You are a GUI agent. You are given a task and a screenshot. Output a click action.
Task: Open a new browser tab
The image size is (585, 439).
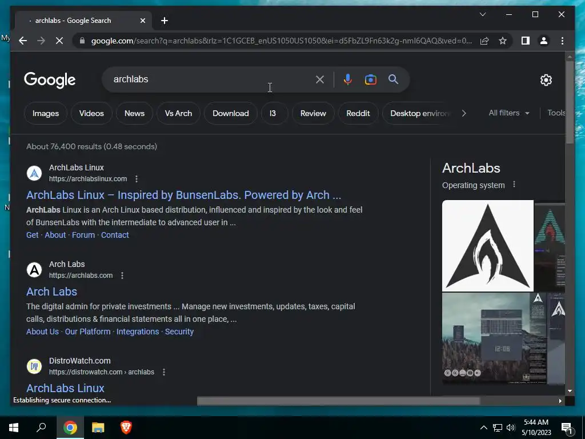pyautogui.click(x=165, y=21)
